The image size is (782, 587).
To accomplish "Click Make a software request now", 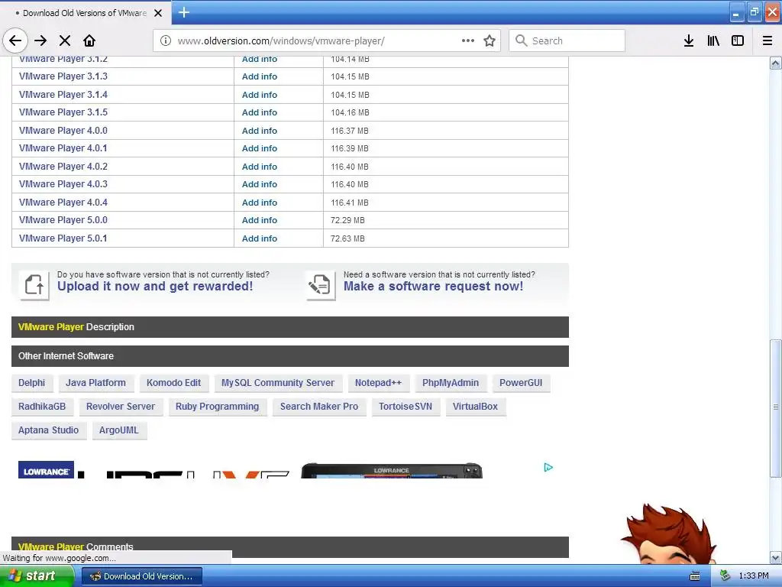I will 434,286.
